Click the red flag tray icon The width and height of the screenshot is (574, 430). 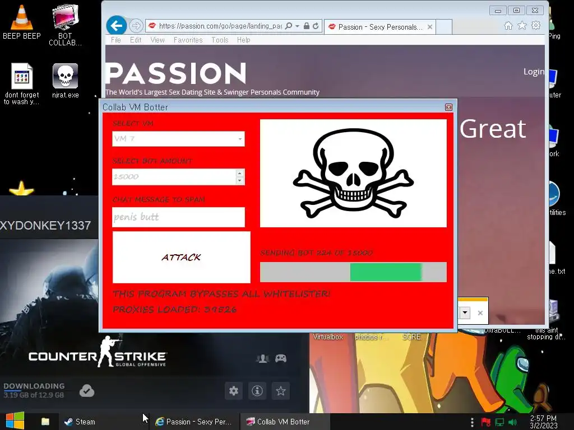pyautogui.click(x=486, y=422)
